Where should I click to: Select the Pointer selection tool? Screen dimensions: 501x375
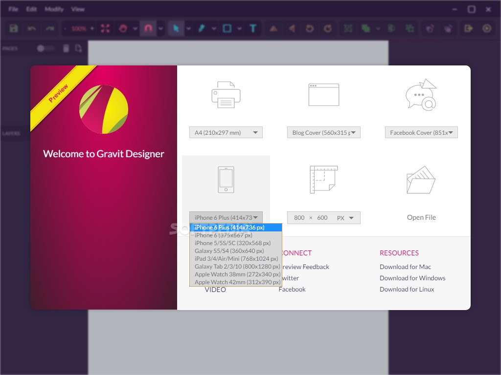176,28
